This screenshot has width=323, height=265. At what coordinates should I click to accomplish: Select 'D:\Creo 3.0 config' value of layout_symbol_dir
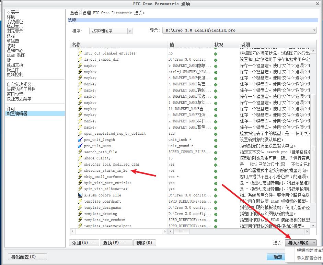coord(187,59)
